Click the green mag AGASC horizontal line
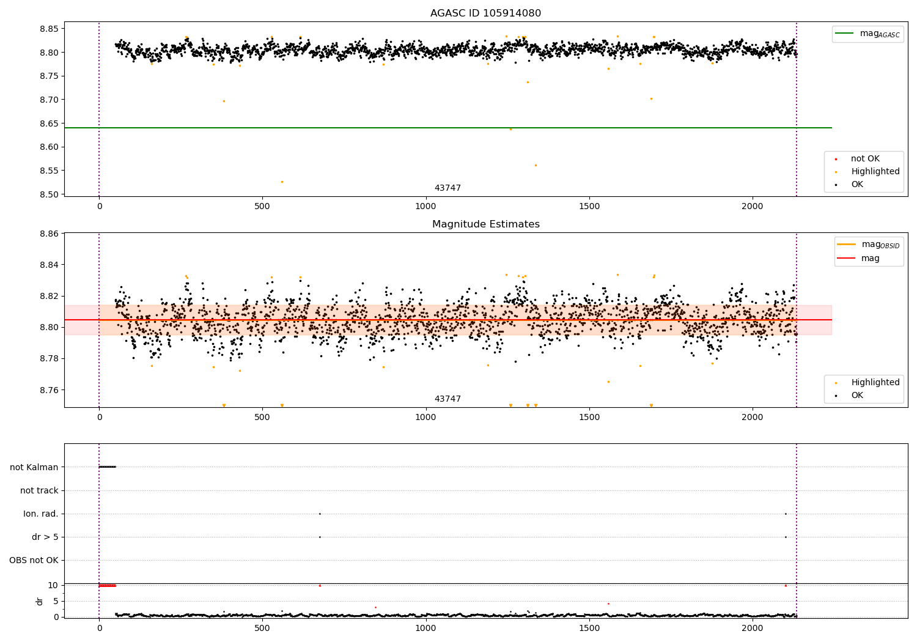The width and height of the screenshot is (917, 642). 448,128
